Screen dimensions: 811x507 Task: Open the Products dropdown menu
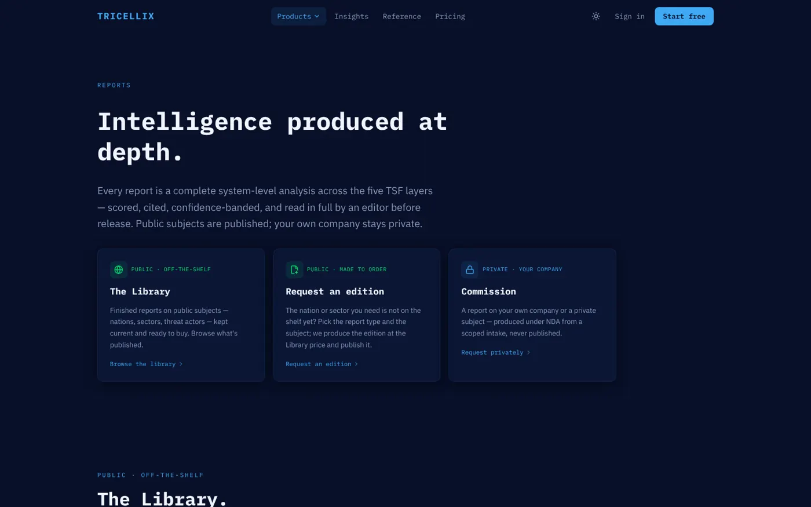pos(298,16)
